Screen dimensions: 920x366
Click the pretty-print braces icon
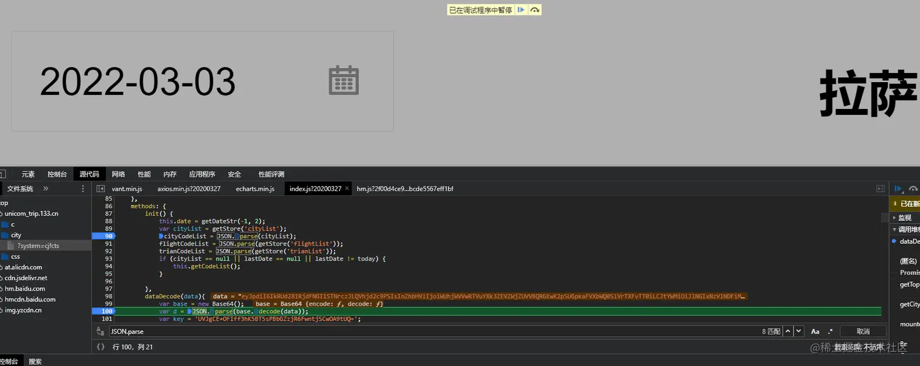101,347
